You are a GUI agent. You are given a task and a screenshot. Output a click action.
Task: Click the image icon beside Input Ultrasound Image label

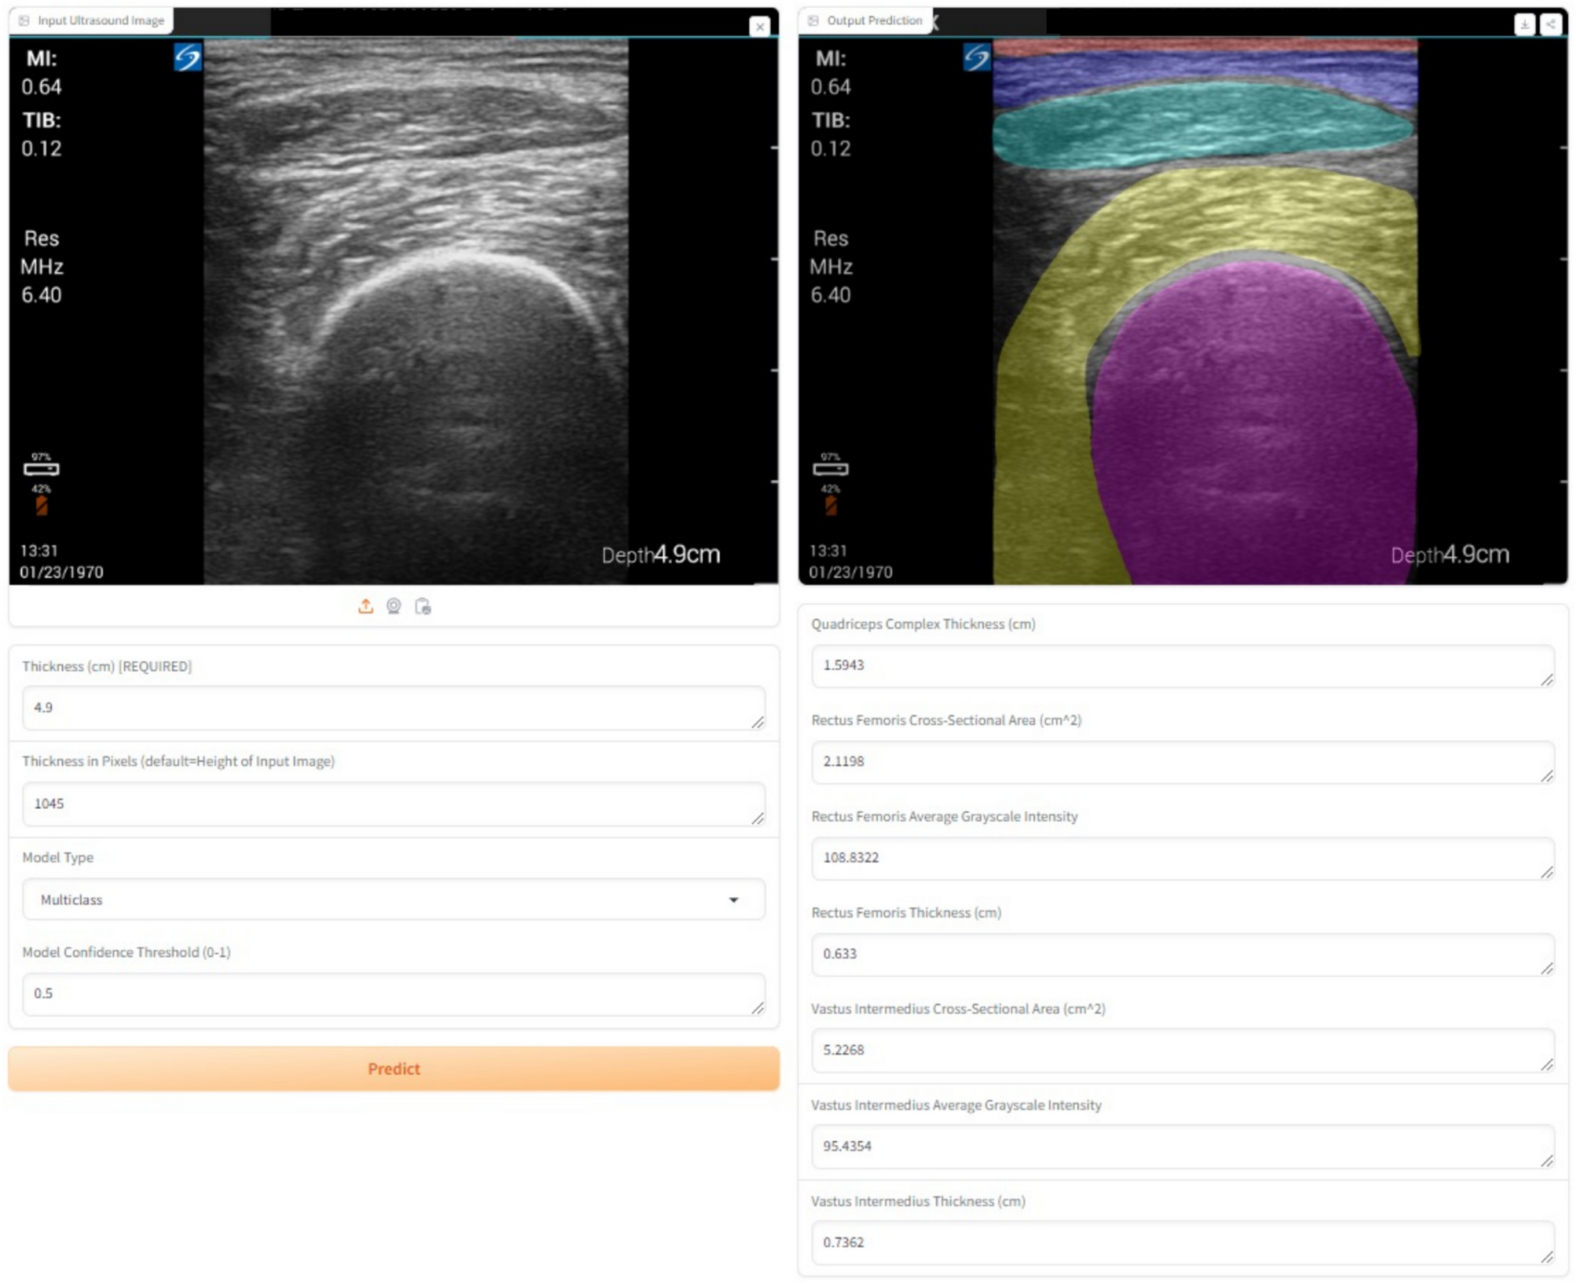[x=24, y=20]
